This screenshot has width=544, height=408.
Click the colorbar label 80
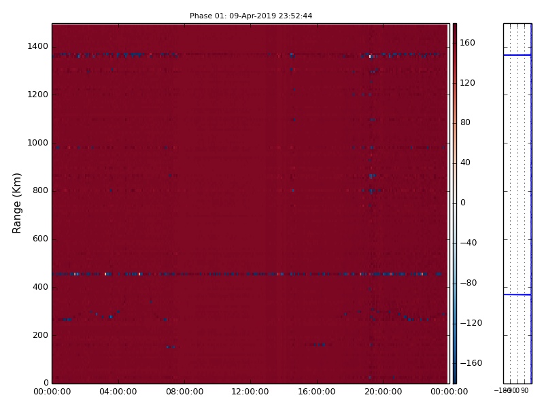[x=465, y=122]
